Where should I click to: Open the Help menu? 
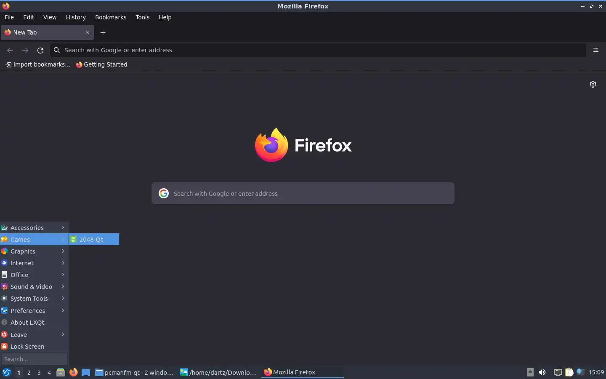coord(165,17)
